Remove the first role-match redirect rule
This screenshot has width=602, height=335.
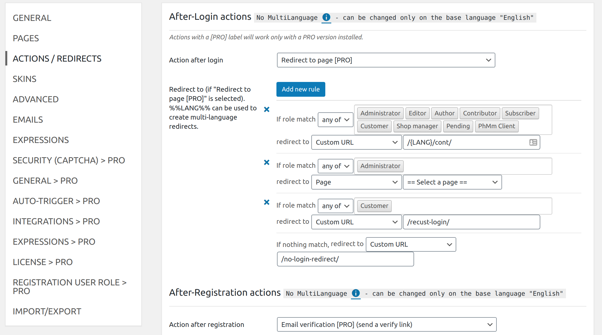267,109
